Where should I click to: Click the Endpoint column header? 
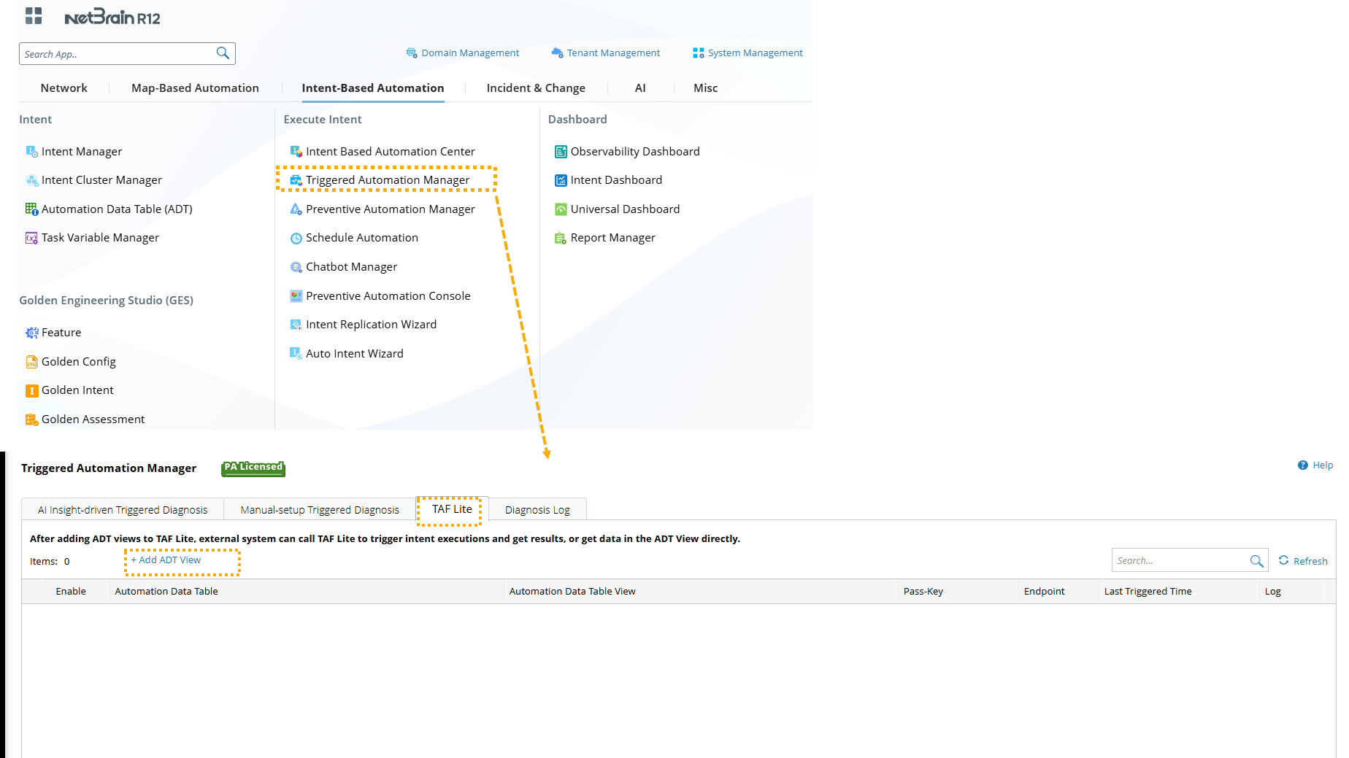coord(1058,592)
